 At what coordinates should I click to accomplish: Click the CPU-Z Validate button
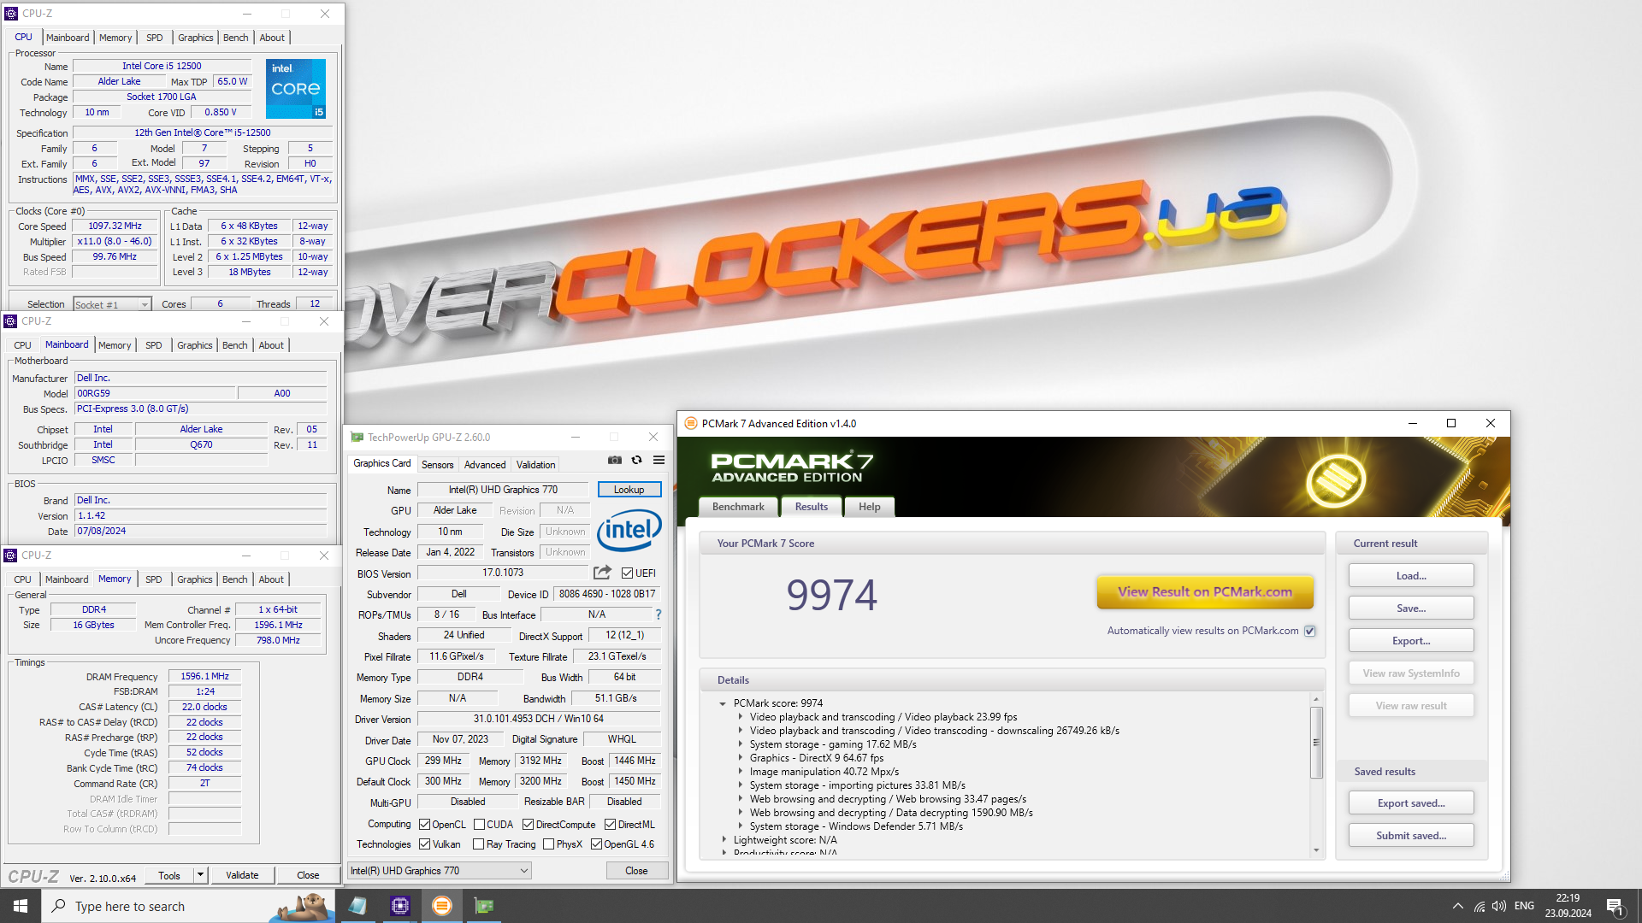click(x=242, y=875)
